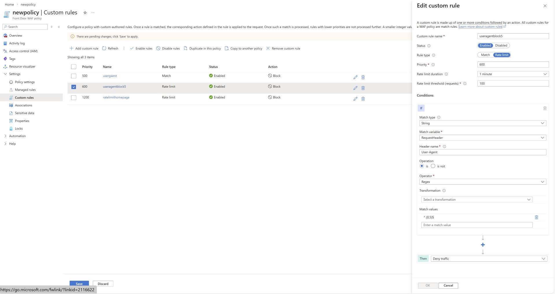The width and height of the screenshot is (555, 294).
Task: Open the ratelimithomepage rule link
Action: coord(116,97)
